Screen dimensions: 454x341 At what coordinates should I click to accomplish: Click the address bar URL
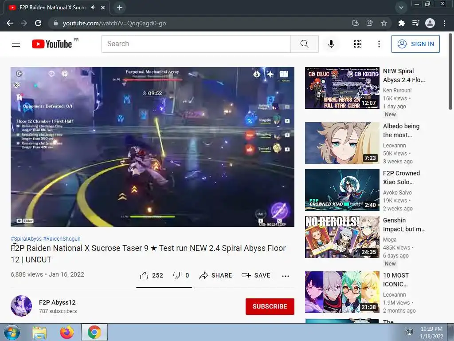(114, 23)
